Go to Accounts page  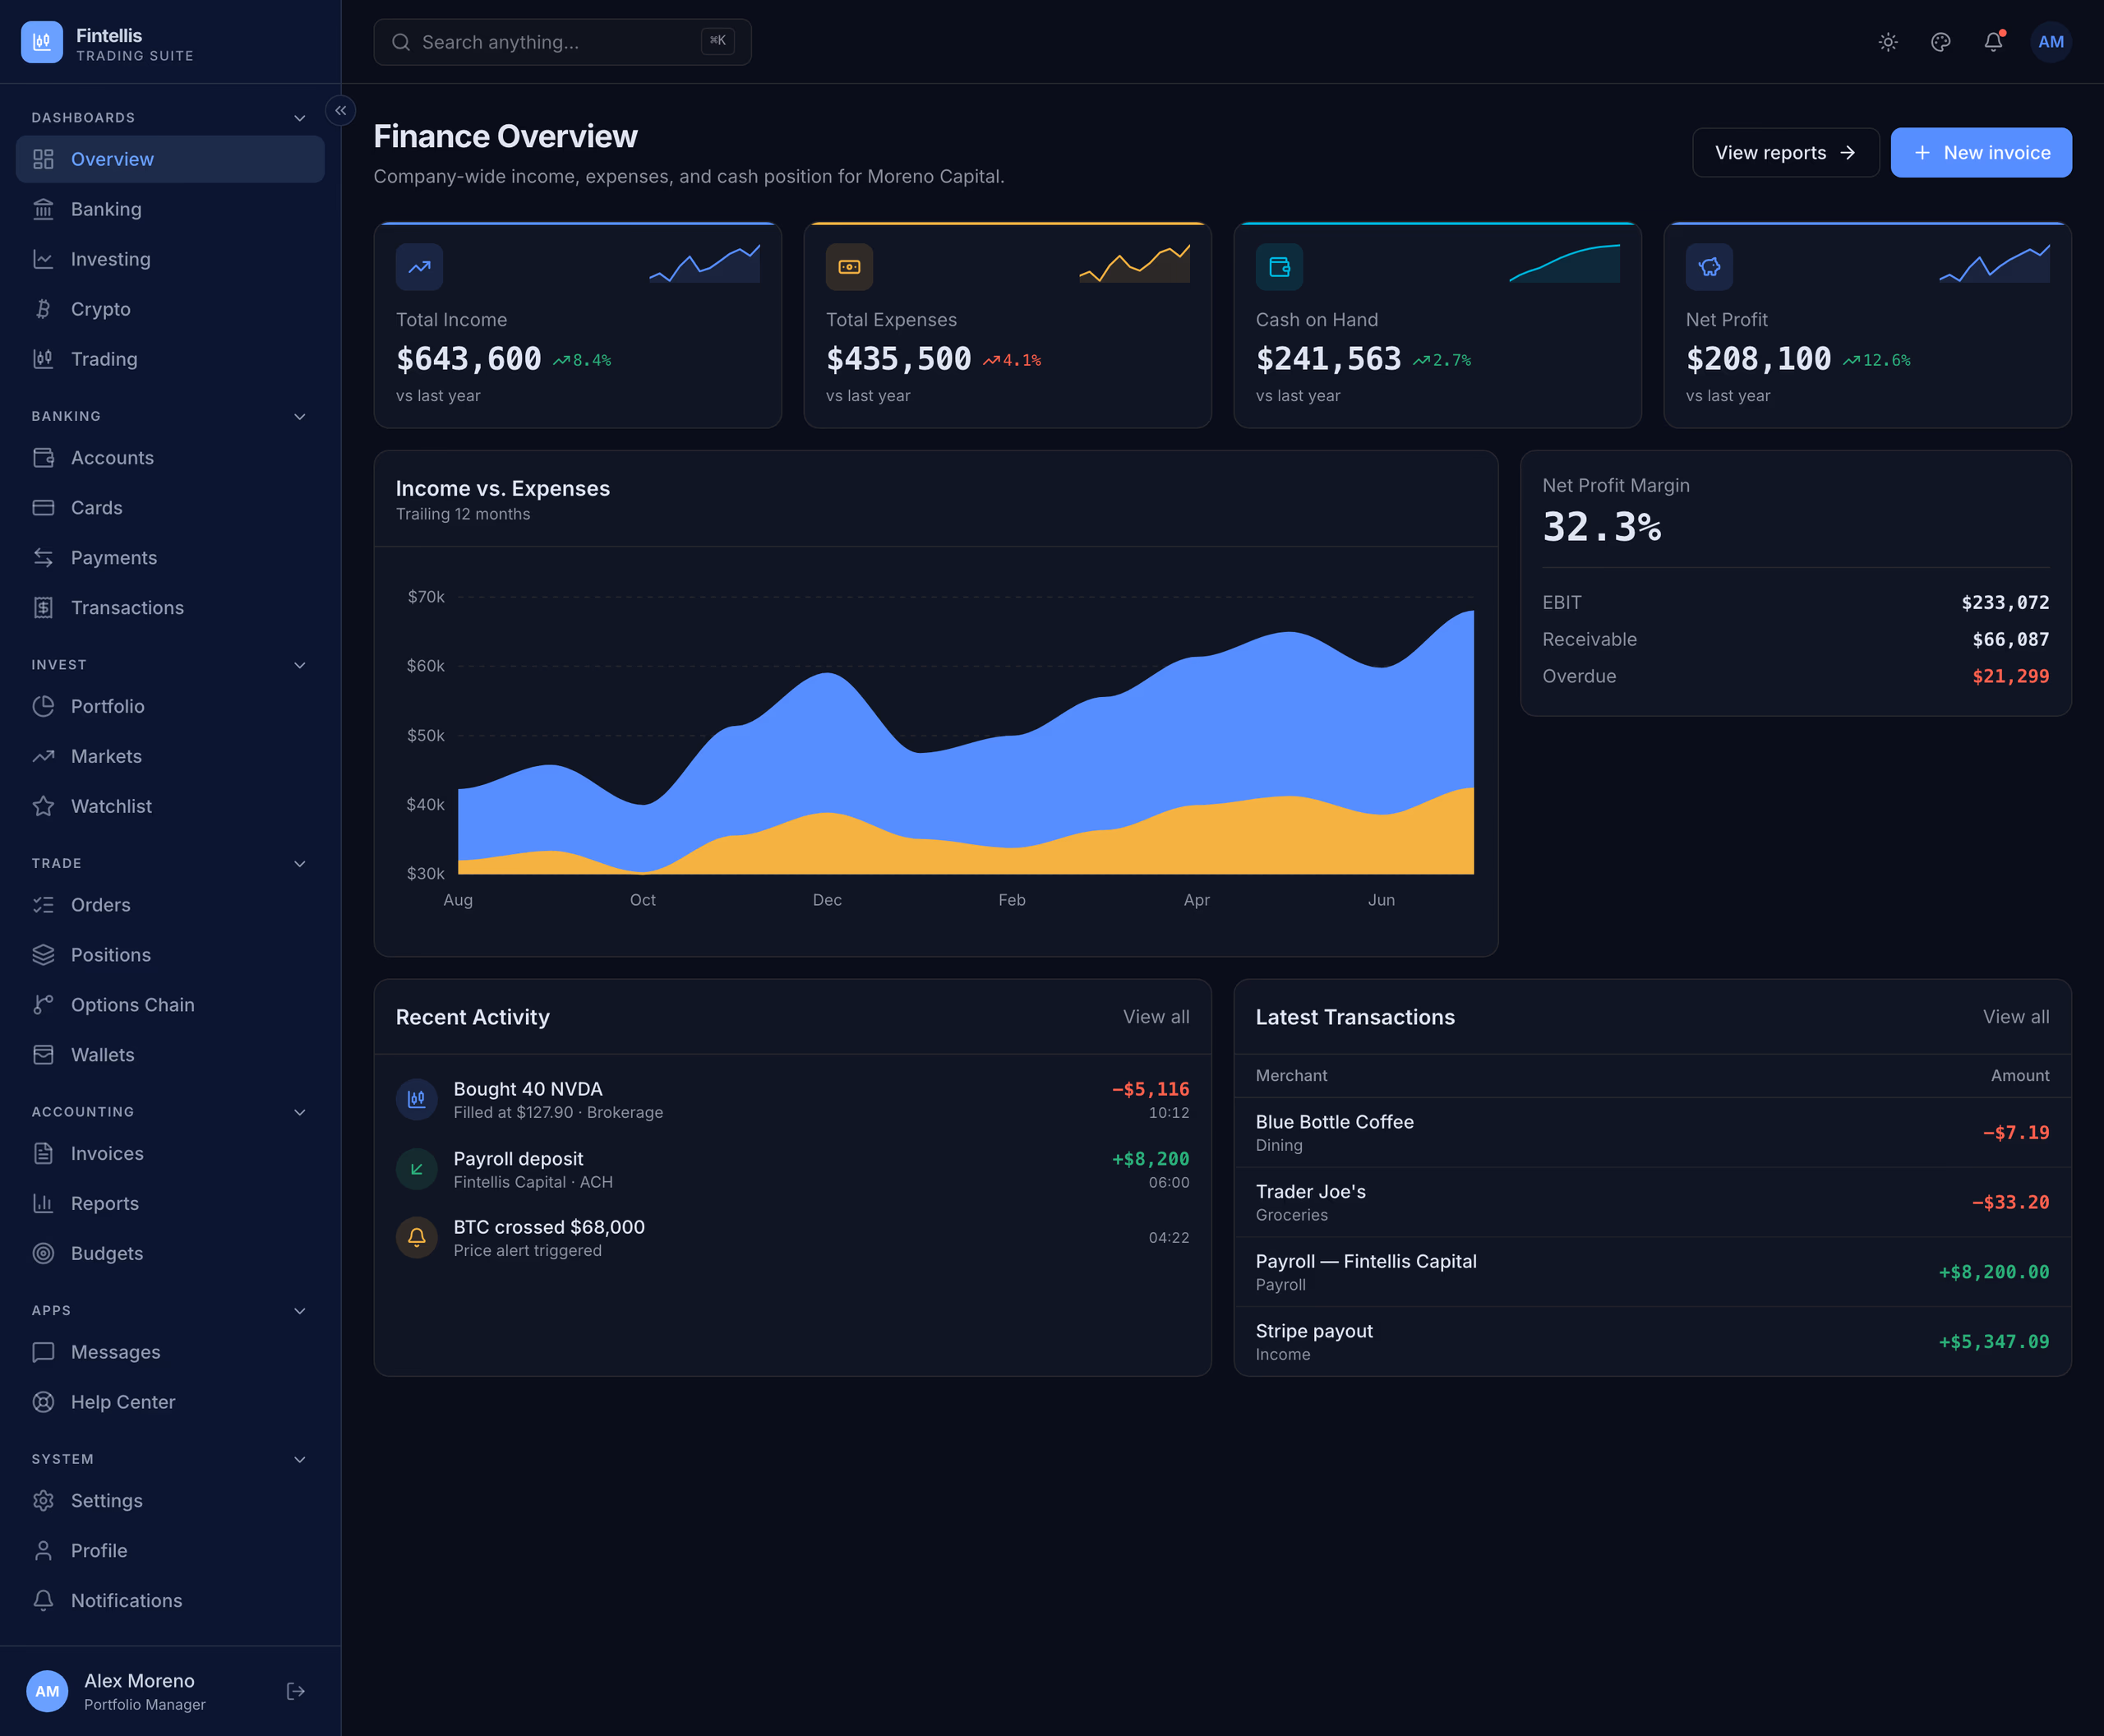[x=170, y=458]
